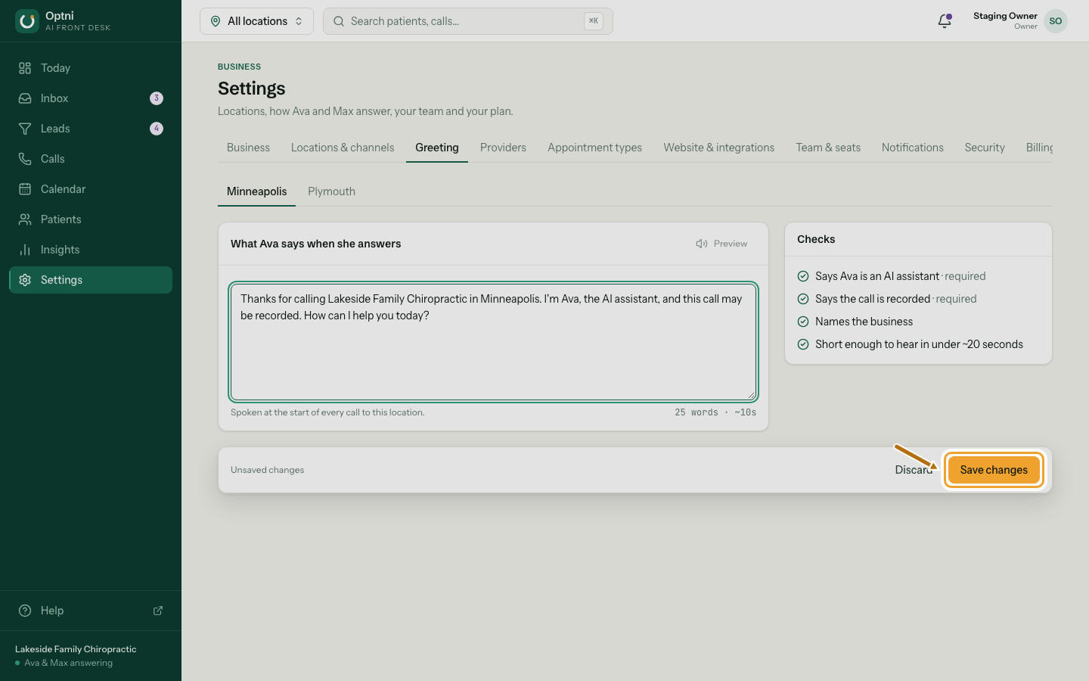Focus the Search patients, calls field
Image resolution: width=1089 pixels, height=681 pixels.
[468, 21]
